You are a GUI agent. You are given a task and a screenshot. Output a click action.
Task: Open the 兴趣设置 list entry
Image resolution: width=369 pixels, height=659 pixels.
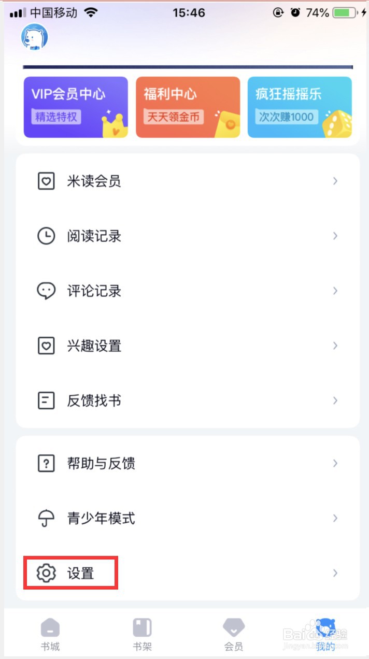[187, 346]
